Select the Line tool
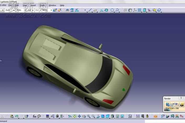Image resolution: width=185 pixels, height=123 pixels. pyautogui.click(x=90, y=10)
